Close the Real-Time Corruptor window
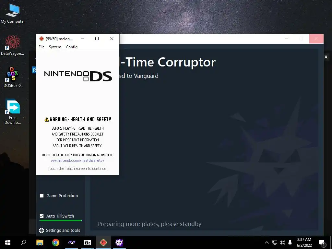The width and height of the screenshot is (332, 249). 316,39
